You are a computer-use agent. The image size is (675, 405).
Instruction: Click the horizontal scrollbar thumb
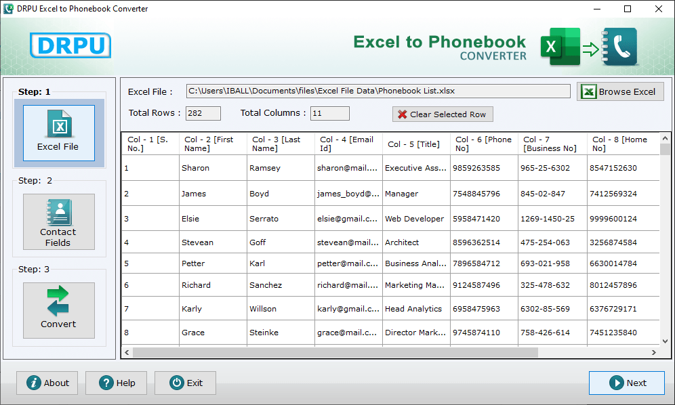tap(335, 352)
